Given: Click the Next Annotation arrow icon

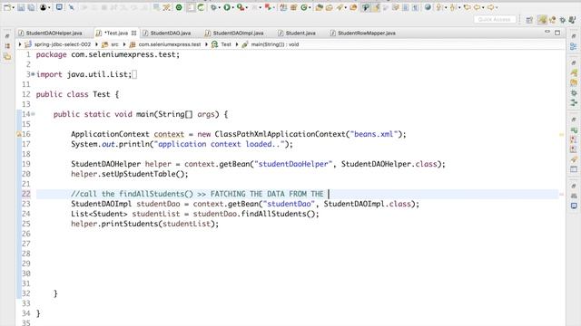Looking at the screenshot, I should (x=439, y=7).
